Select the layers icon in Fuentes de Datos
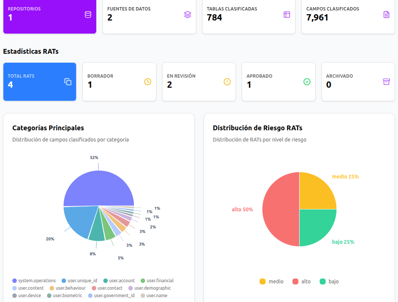The width and height of the screenshot is (398, 302). [x=187, y=14]
